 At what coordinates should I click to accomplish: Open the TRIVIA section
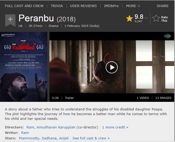[x=57, y=6]
